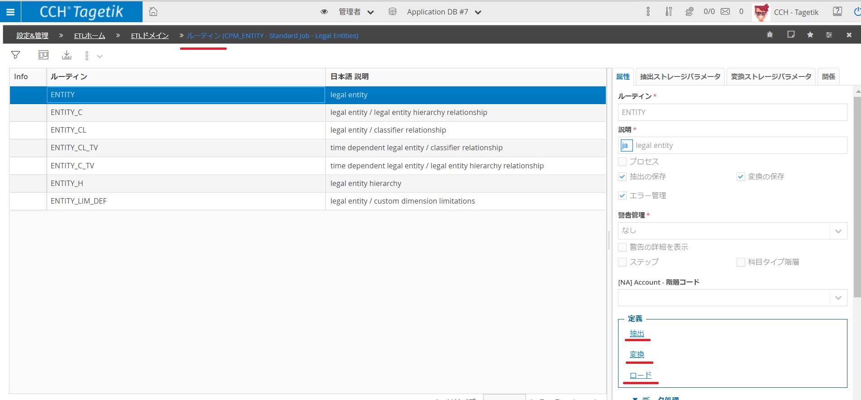861x400 pixels.
Task: Click the filter funnel icon
Action: point(16,55)
